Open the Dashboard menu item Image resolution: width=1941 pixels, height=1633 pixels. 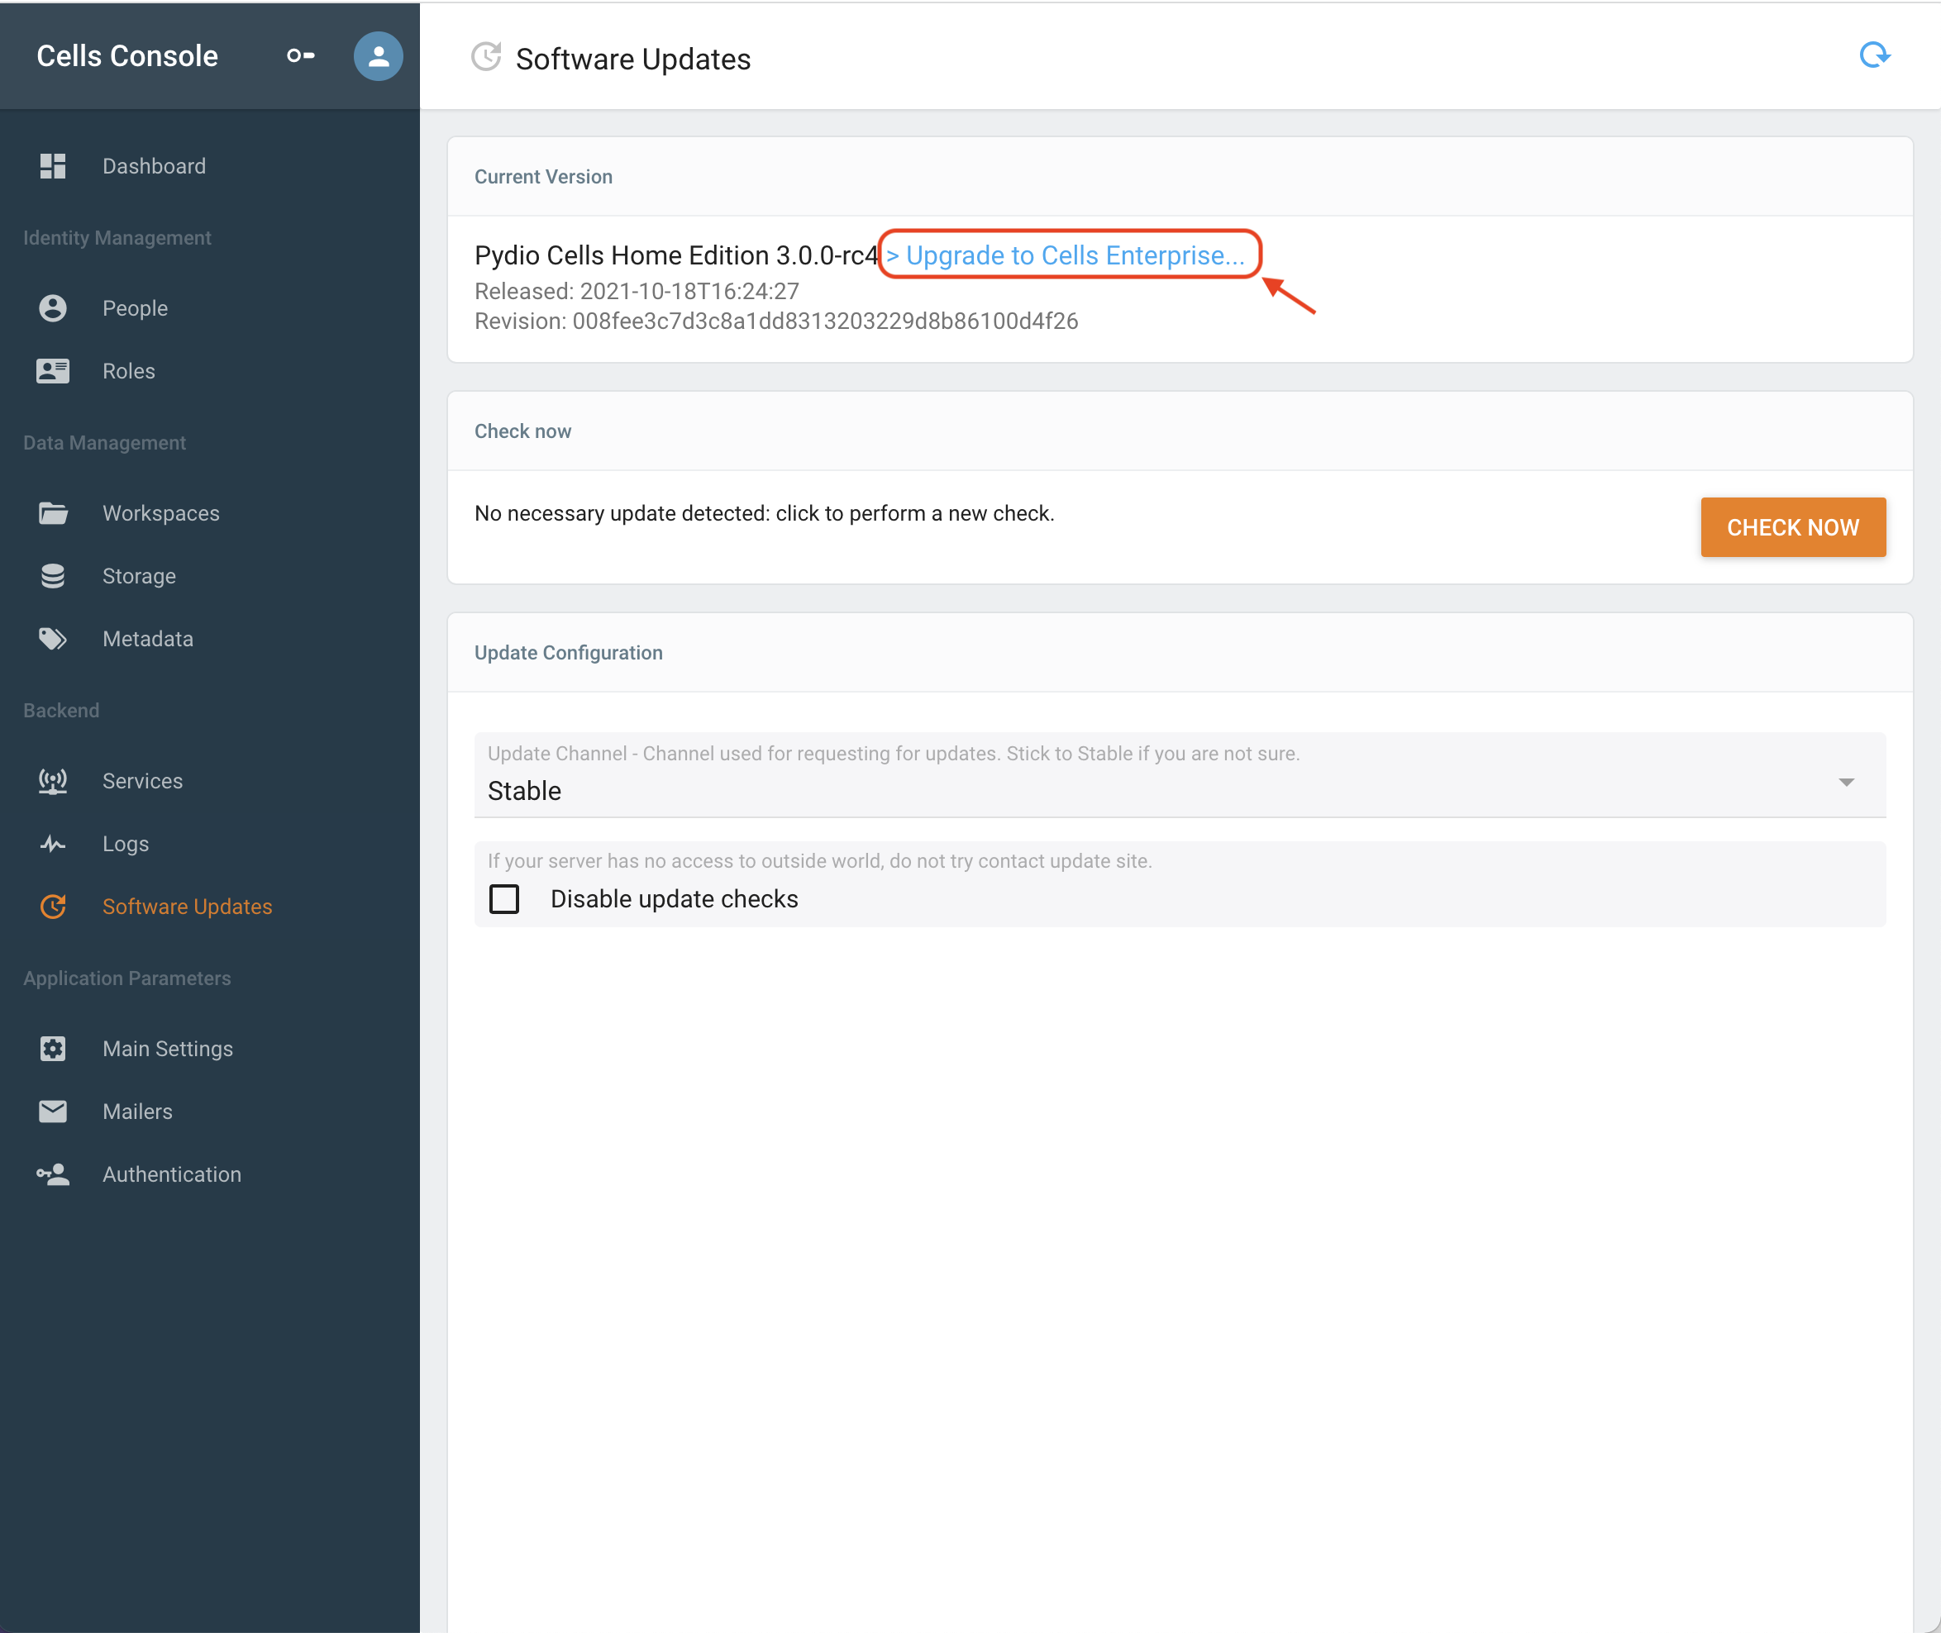pyautogui.click(x=154, y=166)
